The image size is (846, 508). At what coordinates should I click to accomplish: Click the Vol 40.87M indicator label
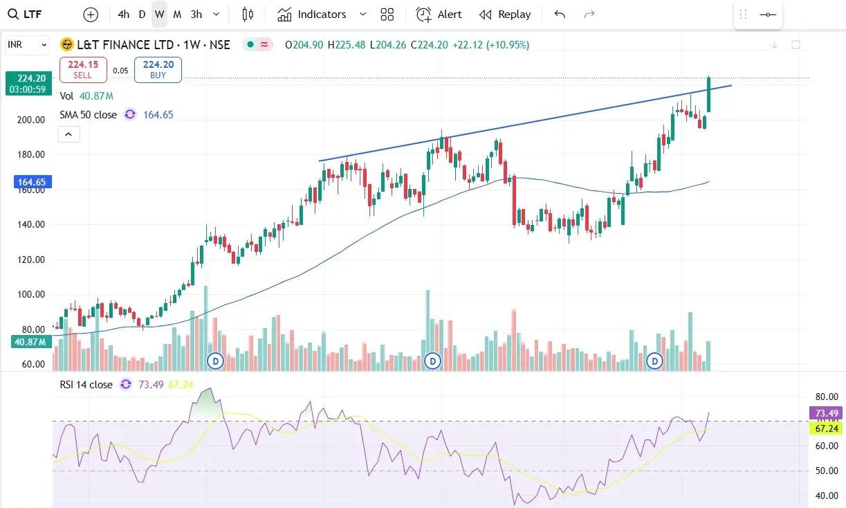coord(86,96)
